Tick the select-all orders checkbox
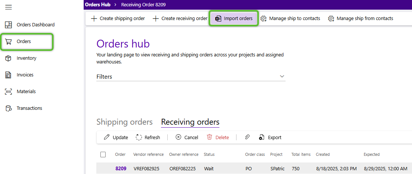 click(103, 154)
